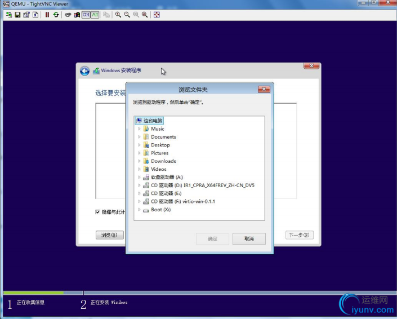Pause the VNC session
Viewport: 397px width, 319px height.
click(47, 15)
